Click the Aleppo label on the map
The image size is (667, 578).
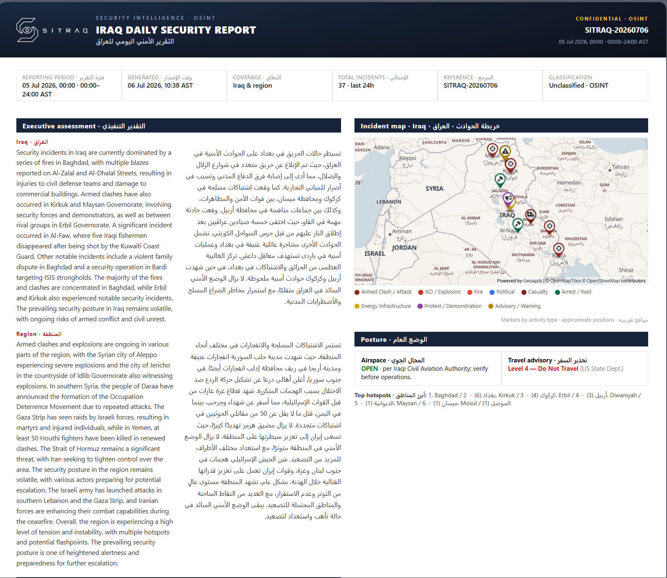click(407, 158)
